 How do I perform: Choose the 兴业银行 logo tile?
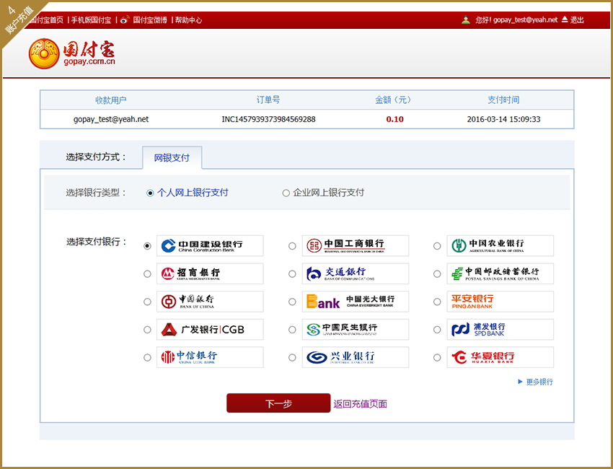(x=356, y=357)
